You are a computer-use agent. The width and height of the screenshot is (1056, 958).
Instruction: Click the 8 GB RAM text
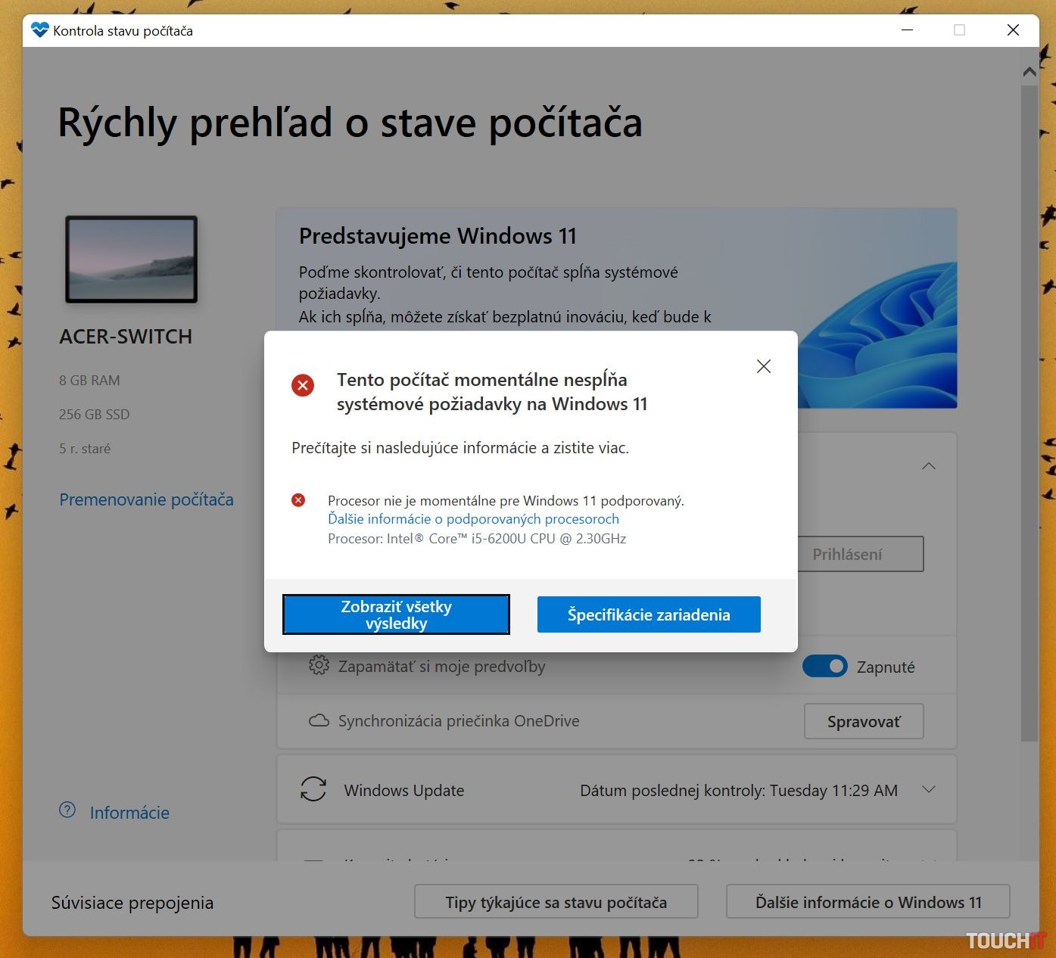click(89, 381)
